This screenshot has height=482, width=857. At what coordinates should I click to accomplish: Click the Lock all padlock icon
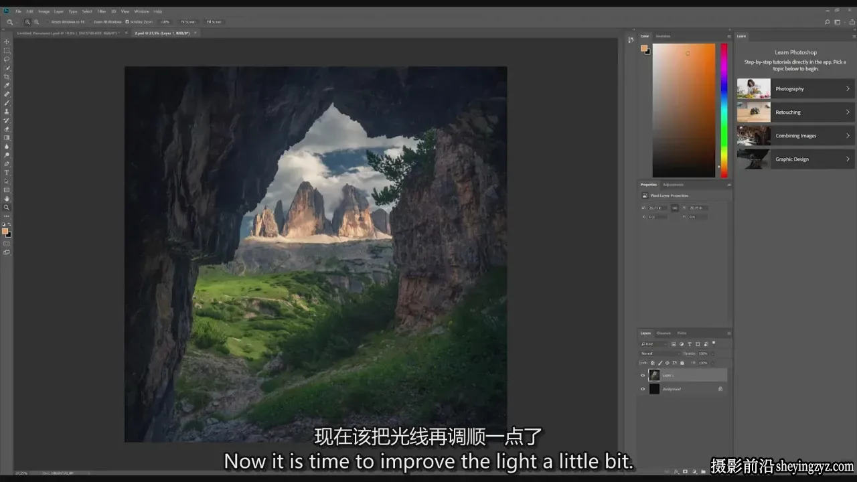(682, 363)
